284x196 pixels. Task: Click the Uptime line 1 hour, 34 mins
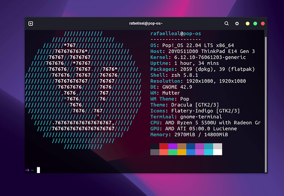tap(184, 63)
